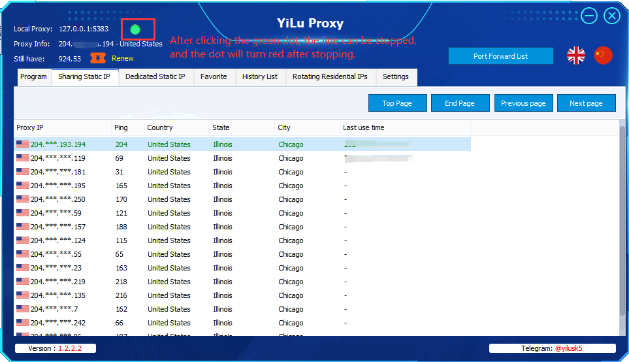Select proxy row ending in .219
The width and height of the screenshot is (629, 362).
[243, 282]
